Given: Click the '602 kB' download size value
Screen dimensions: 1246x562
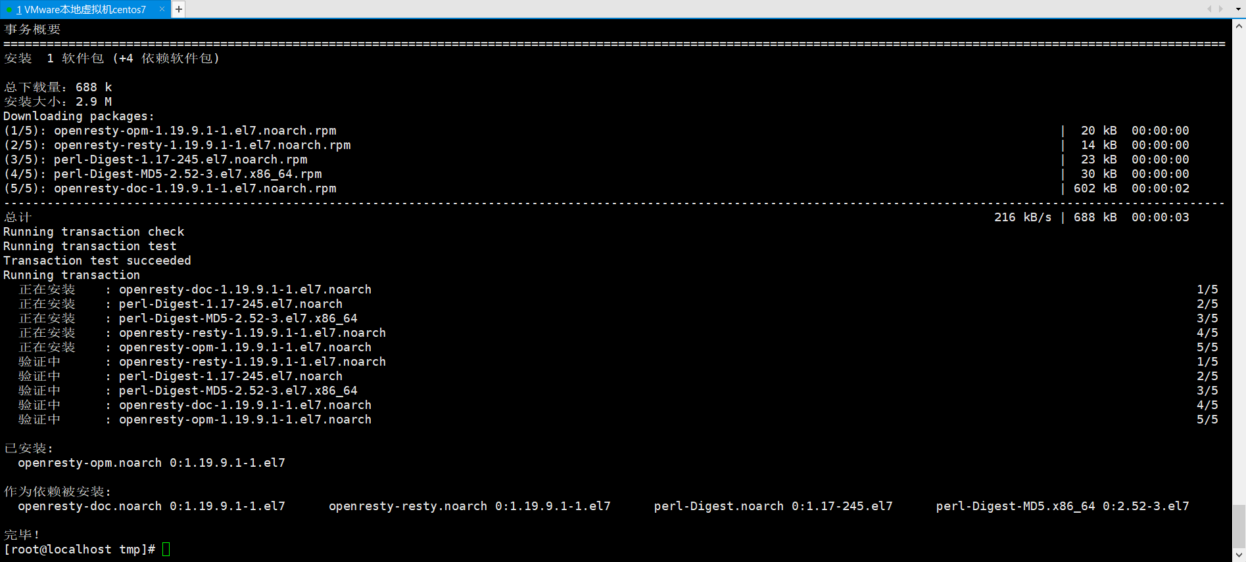Looking at the screenshot, I should point(1095,188).
